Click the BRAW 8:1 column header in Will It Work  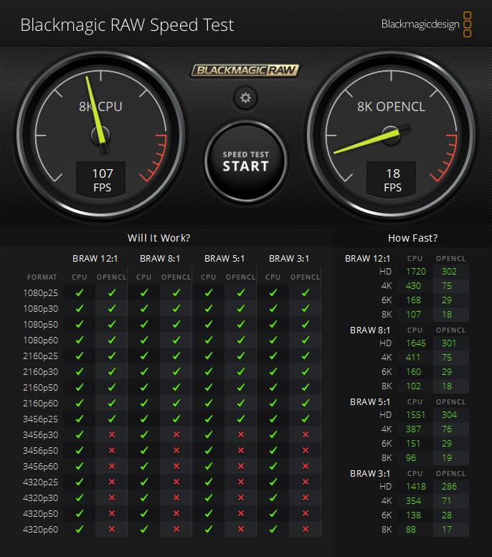pos(160,258)
